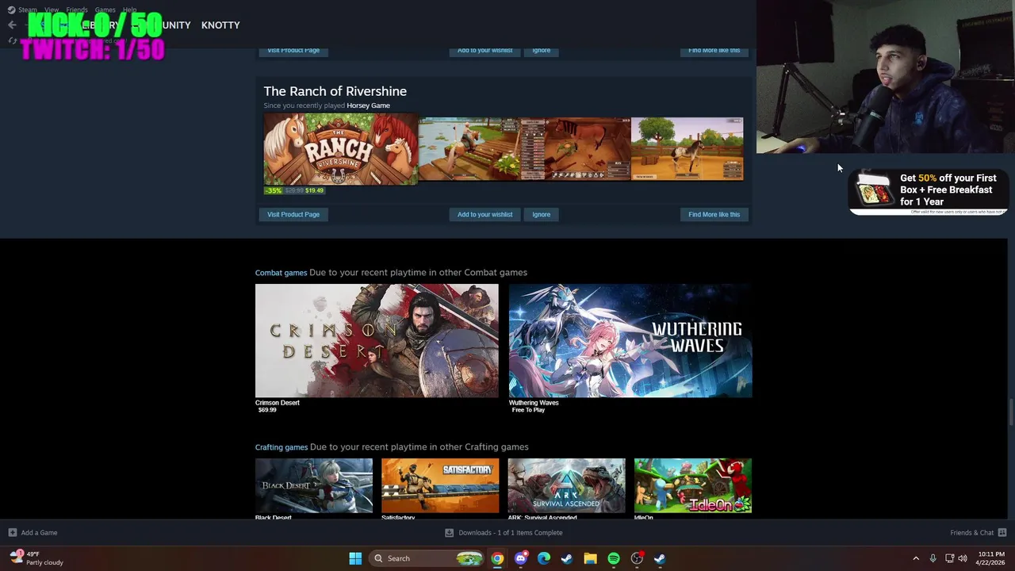
Task: Open The Ranch of Rivershine title link
Action: (335, 91)
